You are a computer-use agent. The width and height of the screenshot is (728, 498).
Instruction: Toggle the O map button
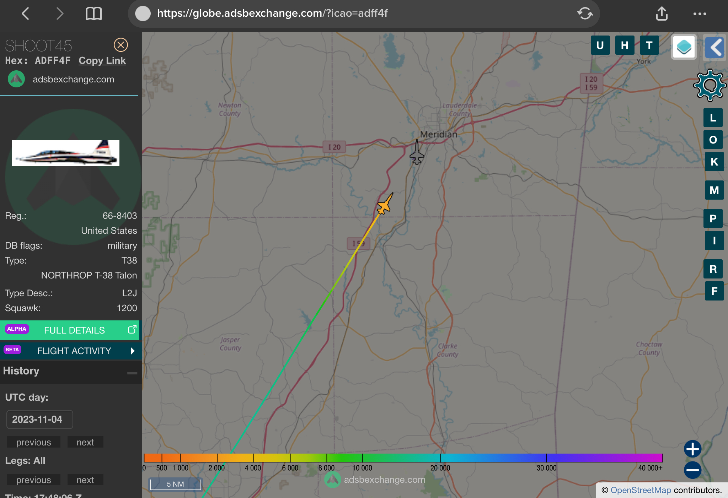coord(713,140)
